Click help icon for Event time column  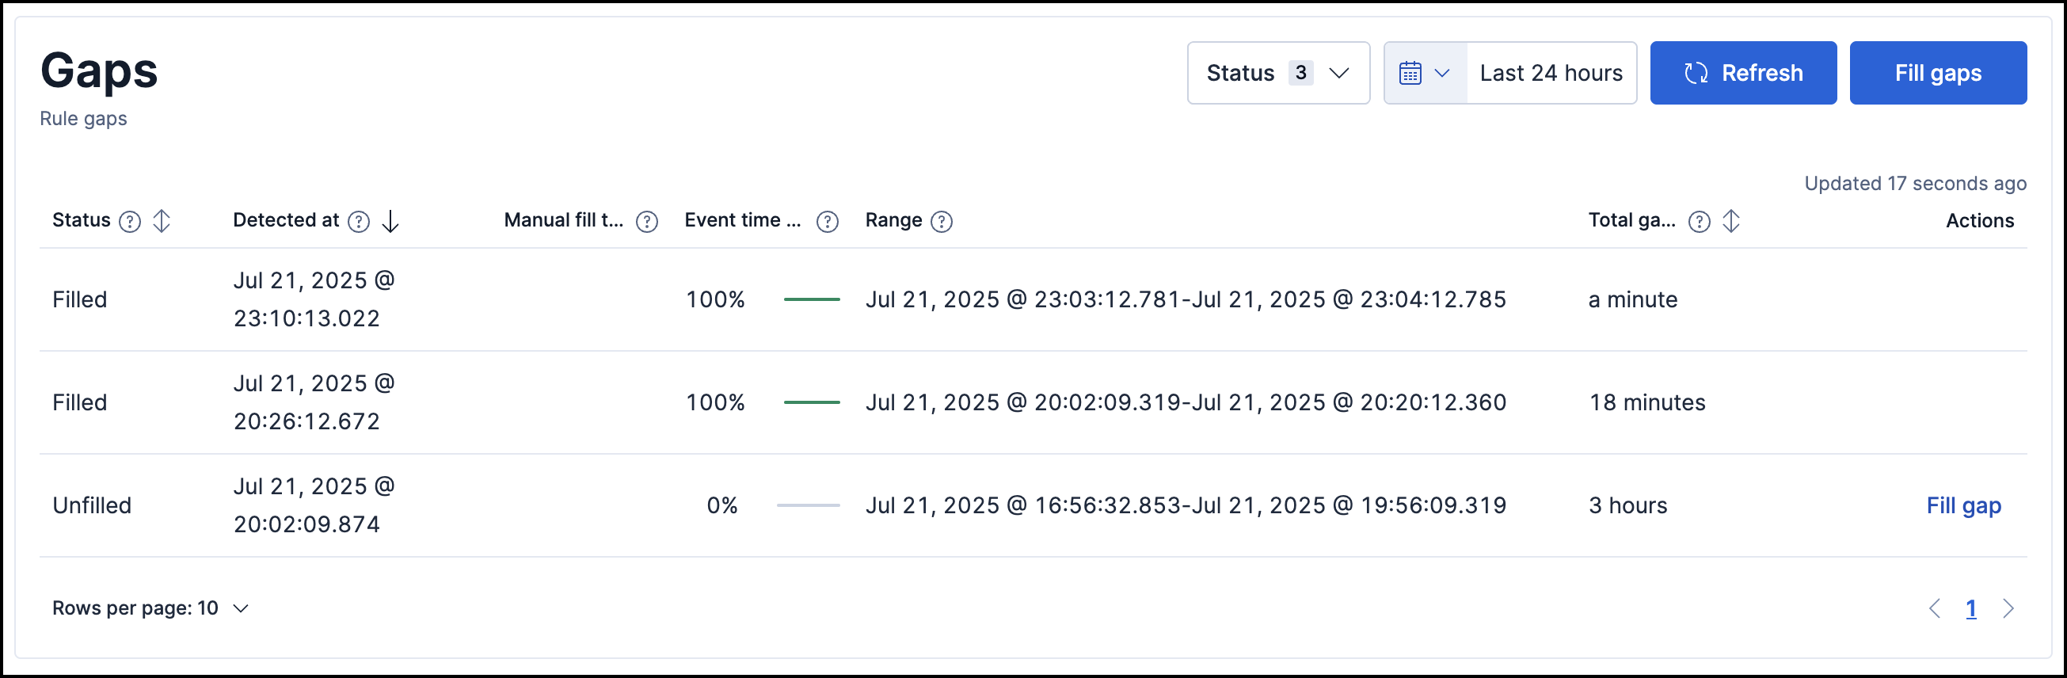(828, 222)
